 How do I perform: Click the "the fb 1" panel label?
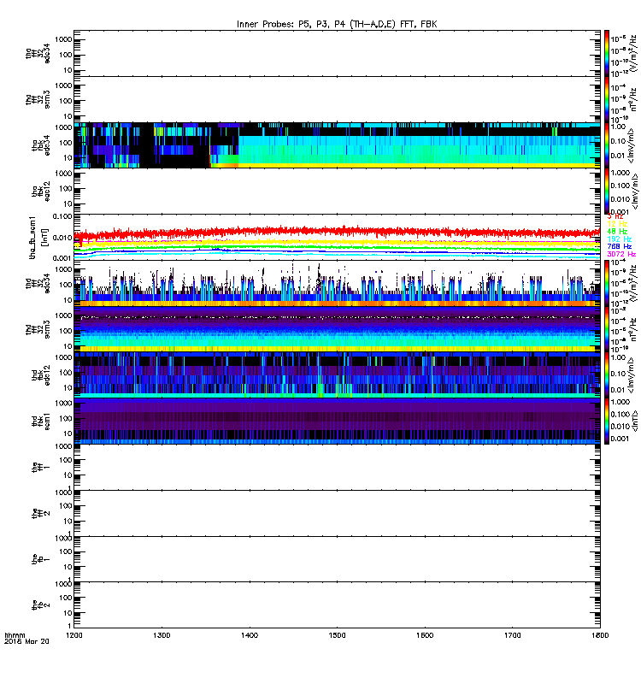[41, 559]
